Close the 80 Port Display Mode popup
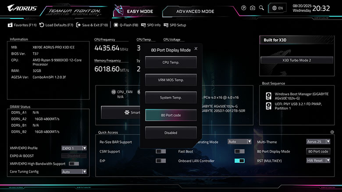 [x=196, y=49]
